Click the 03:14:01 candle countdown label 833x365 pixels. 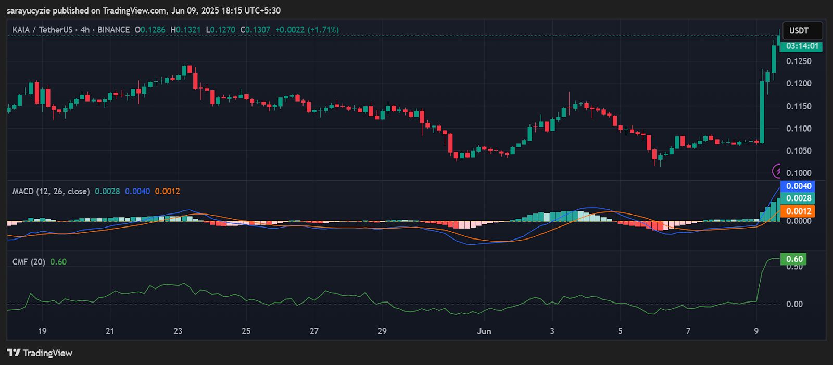point(802,46)
